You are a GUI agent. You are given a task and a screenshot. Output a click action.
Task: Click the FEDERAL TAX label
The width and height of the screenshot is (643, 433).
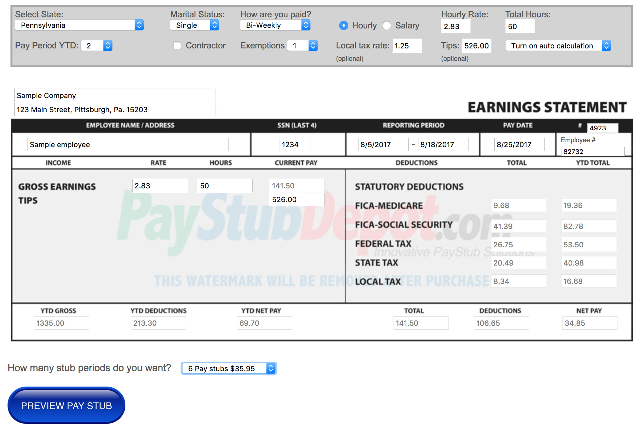pyautogui.click(x=383, y=244)
